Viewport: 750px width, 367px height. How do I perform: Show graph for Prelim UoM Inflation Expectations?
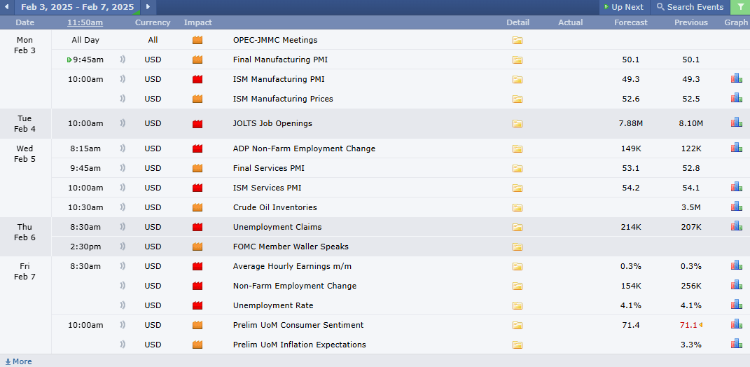736,344
